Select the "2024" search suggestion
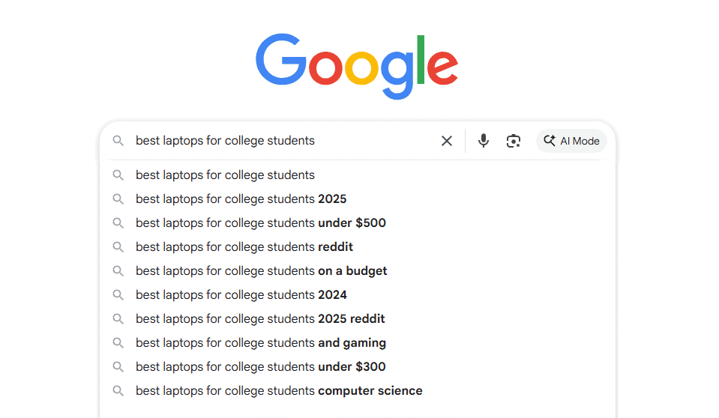Viewport: 719px width, 418px height. [241, 295]
